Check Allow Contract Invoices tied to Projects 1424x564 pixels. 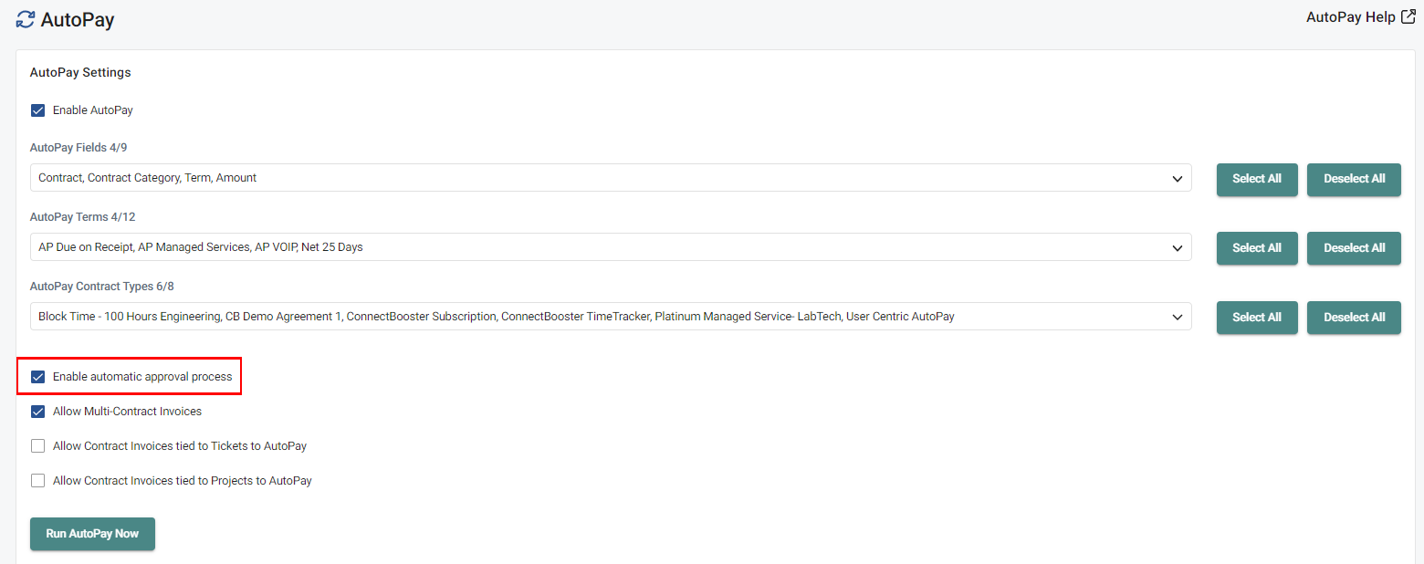[37, 480]
